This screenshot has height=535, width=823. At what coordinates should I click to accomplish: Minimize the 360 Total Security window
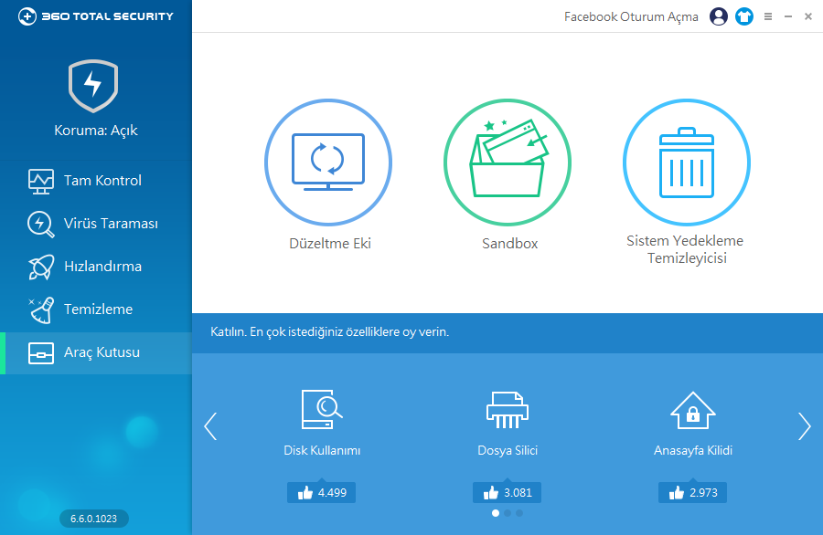coord(788,16)
